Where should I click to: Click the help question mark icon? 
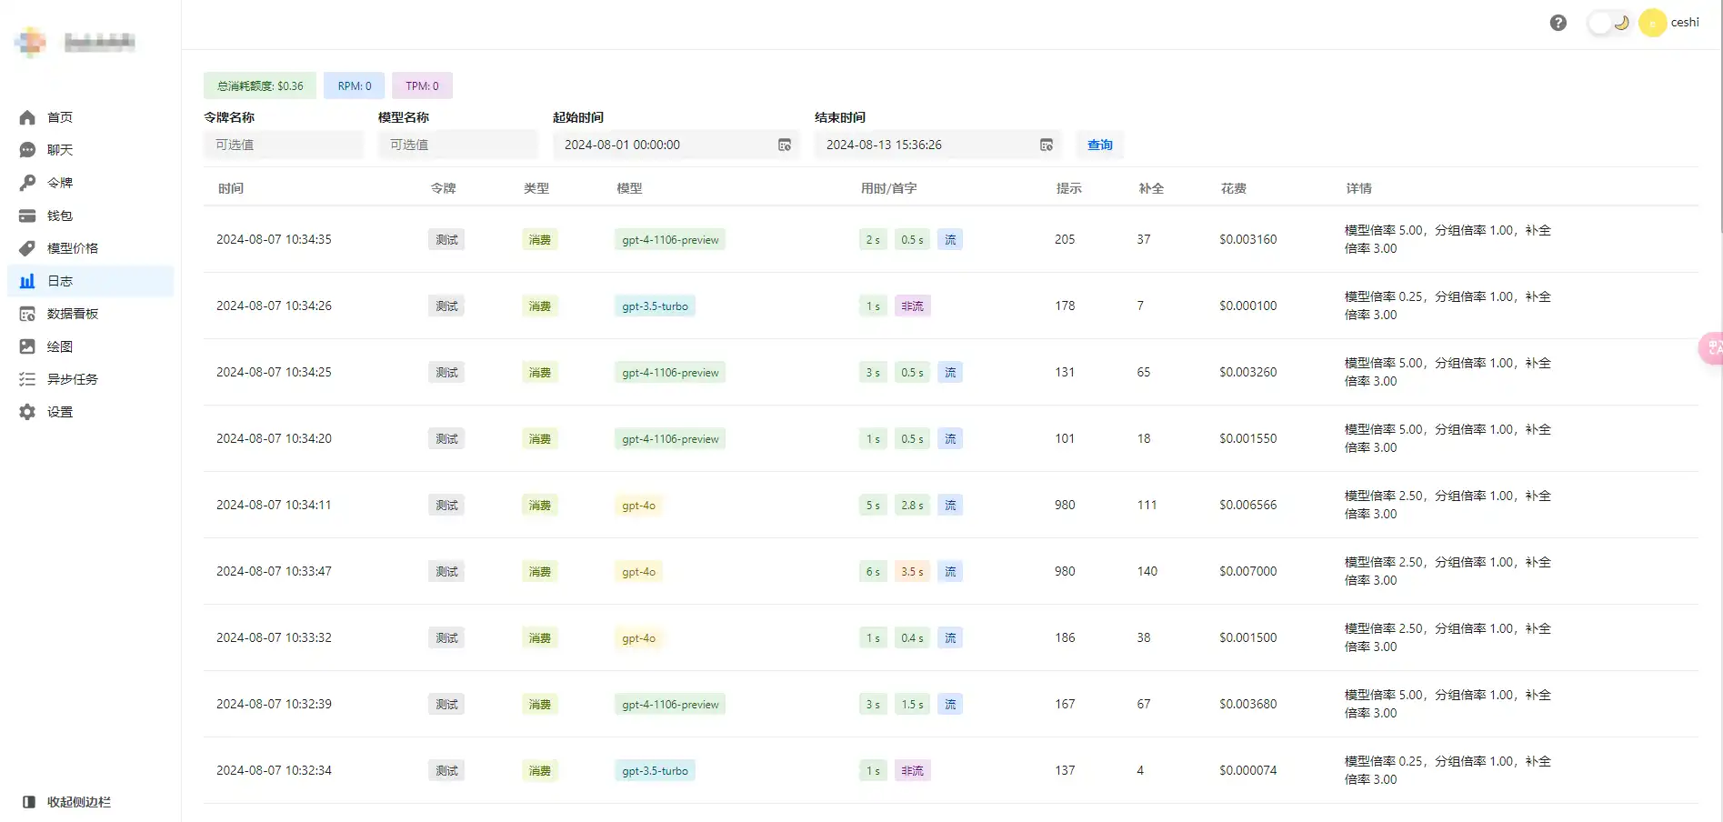coord(1558,23)
